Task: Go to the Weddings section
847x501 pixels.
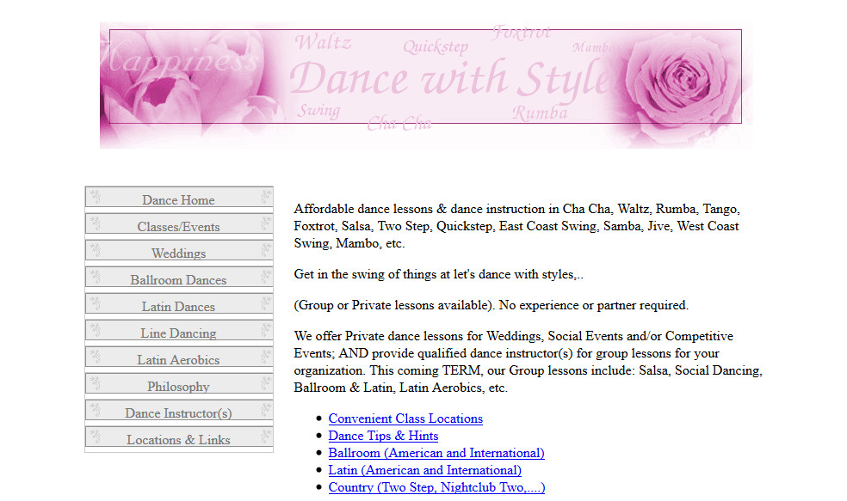Action: pos(177,253)
